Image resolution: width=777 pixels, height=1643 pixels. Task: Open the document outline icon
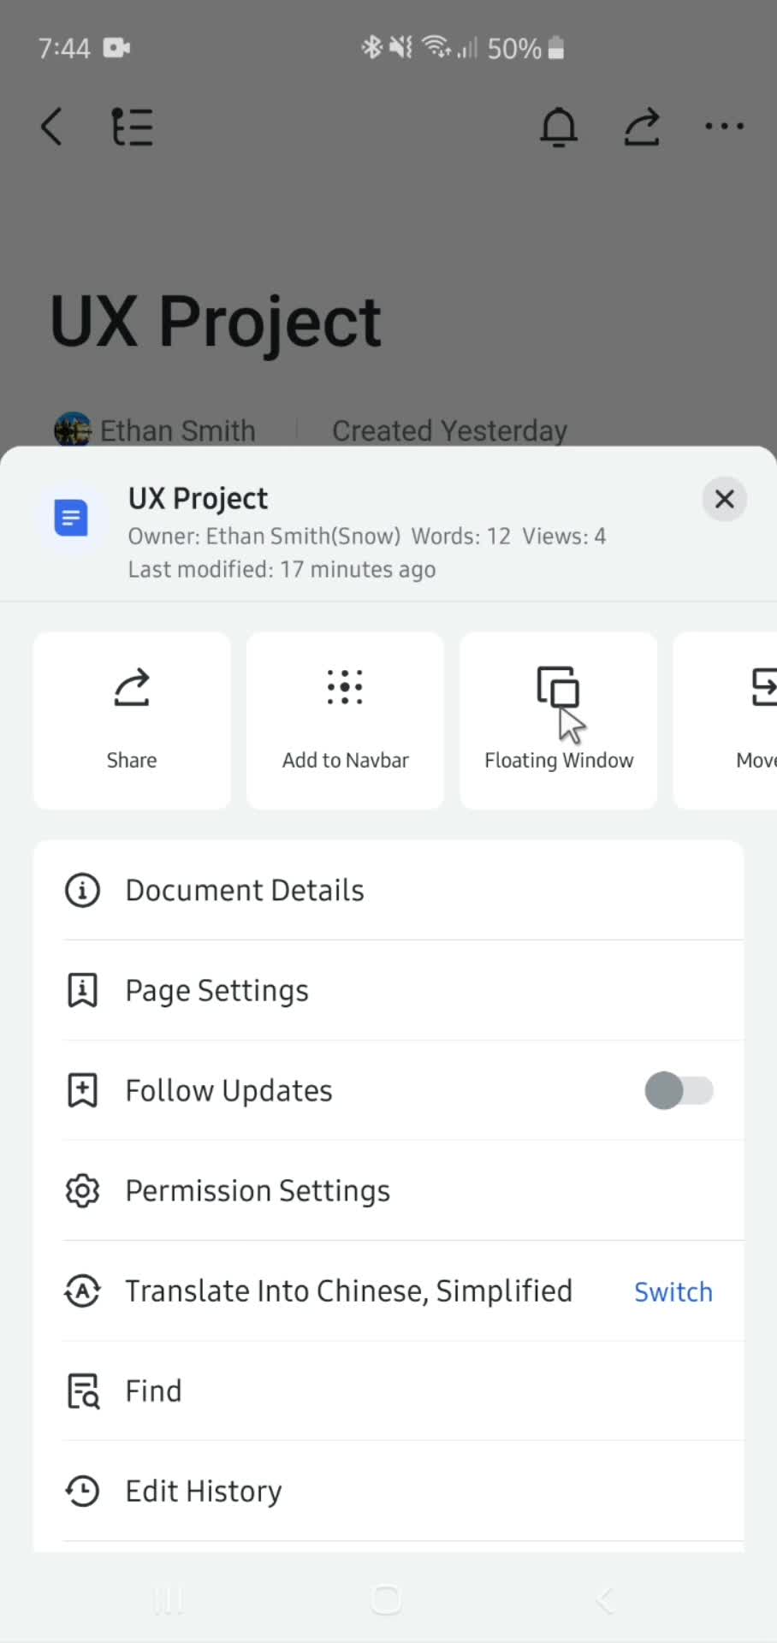[x=133, y=127]
